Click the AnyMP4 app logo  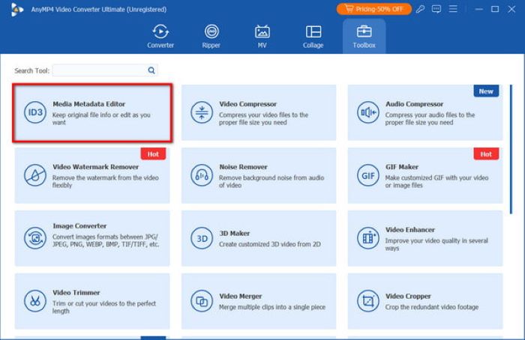click(16, 9)
